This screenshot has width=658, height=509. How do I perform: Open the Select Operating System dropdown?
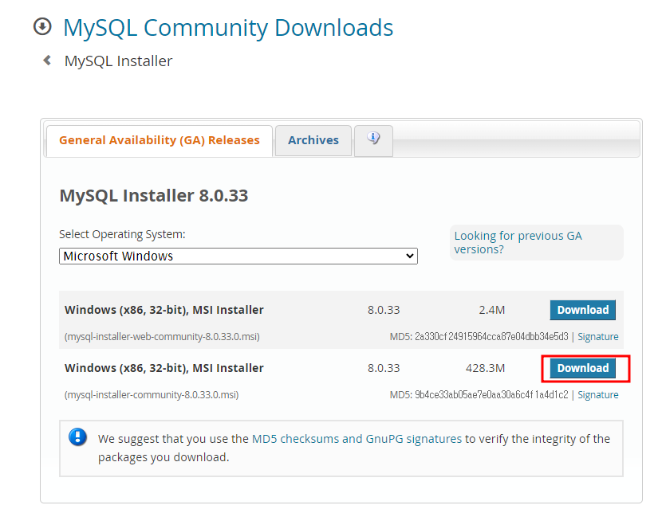click(x=238, y=256)
